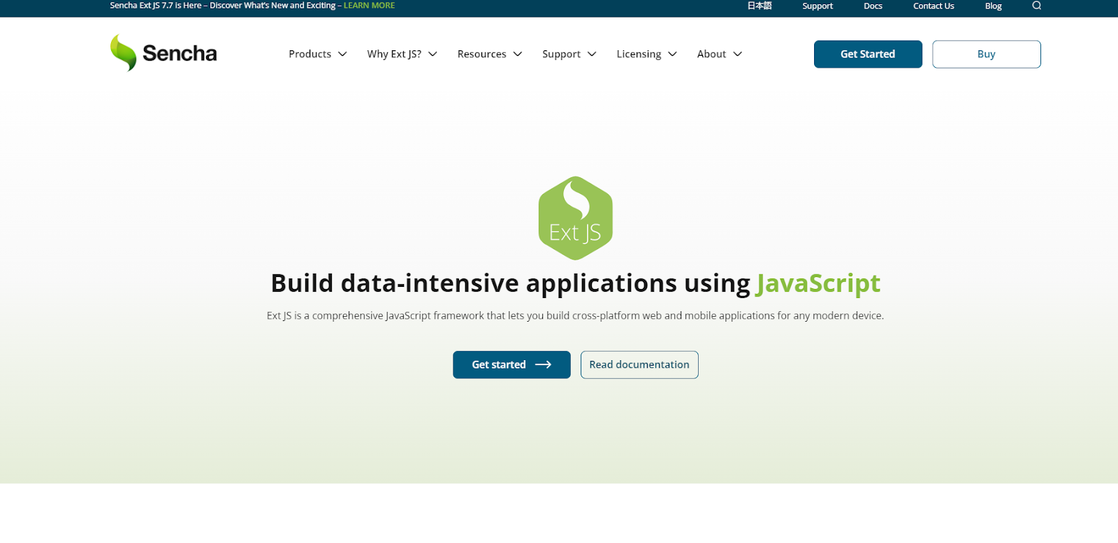The image size is (1118, 543).
Task: Click the Sencha logo in header
Action: click(164, 53)
